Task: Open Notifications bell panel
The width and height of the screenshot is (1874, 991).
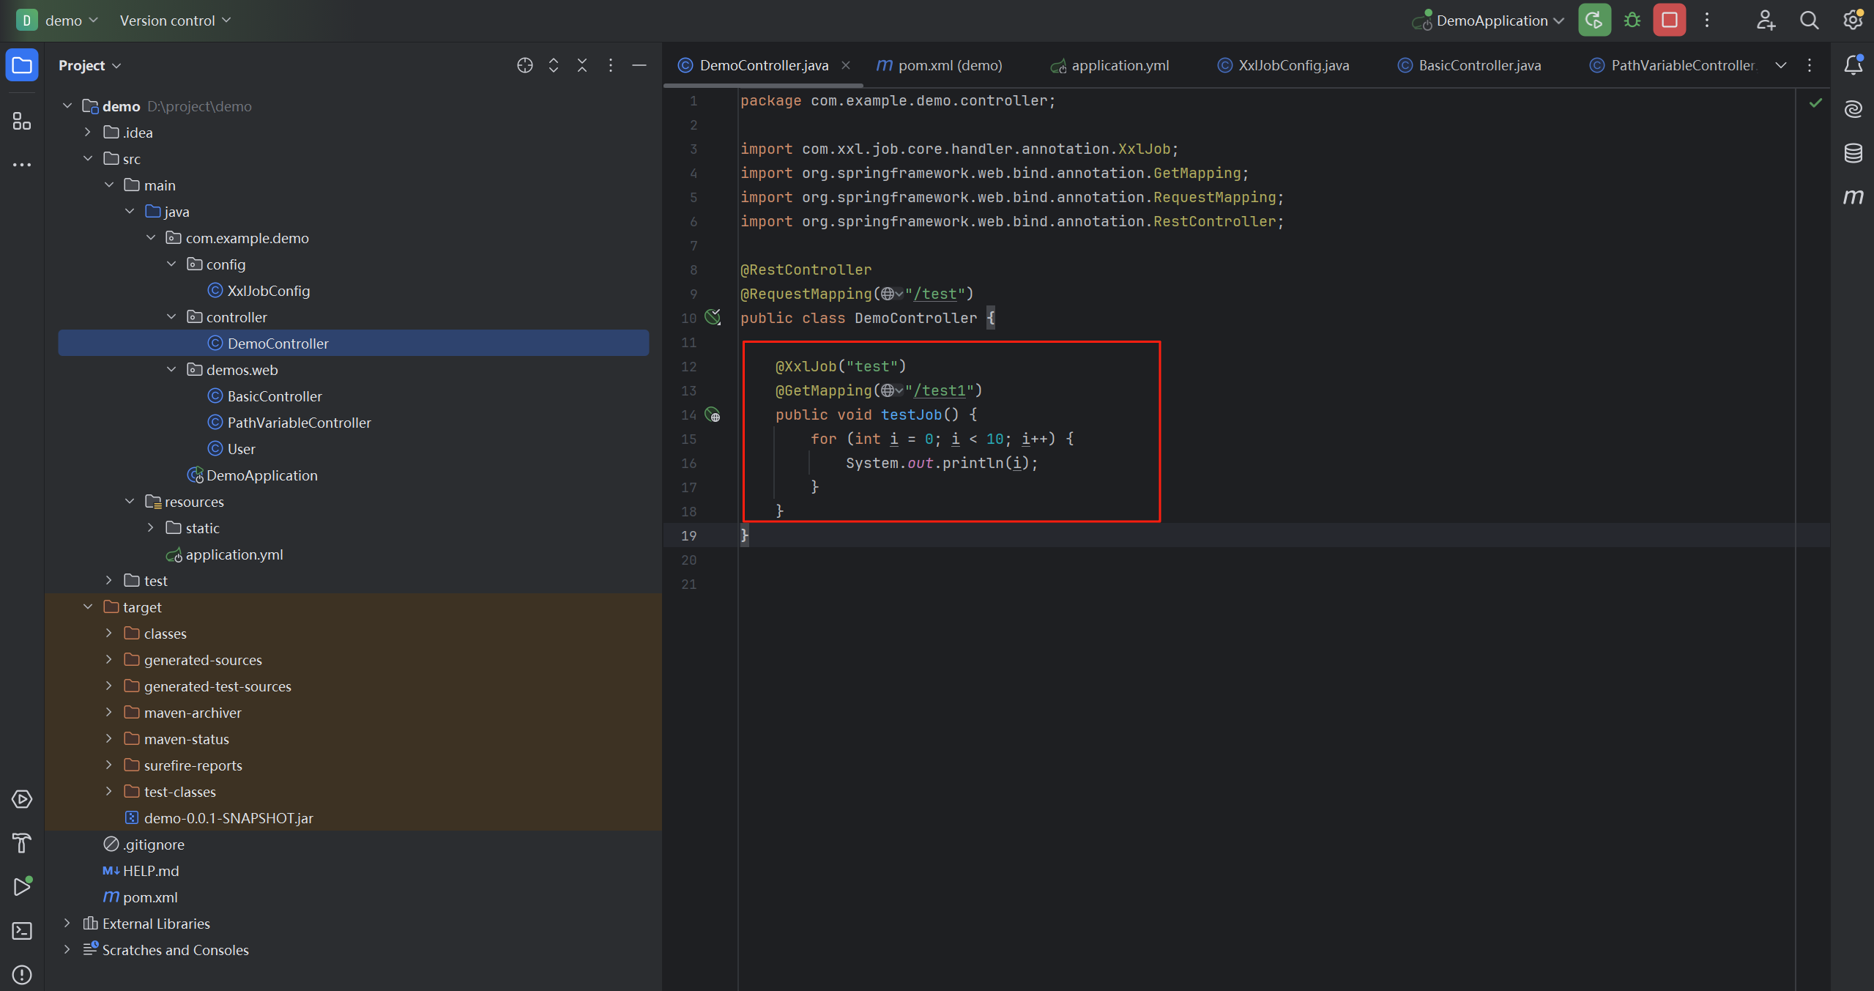Action: pos(1853,65)
